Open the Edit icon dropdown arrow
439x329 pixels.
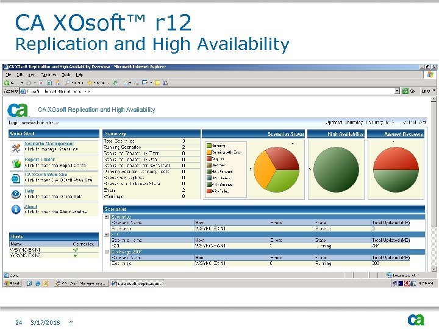151,83
